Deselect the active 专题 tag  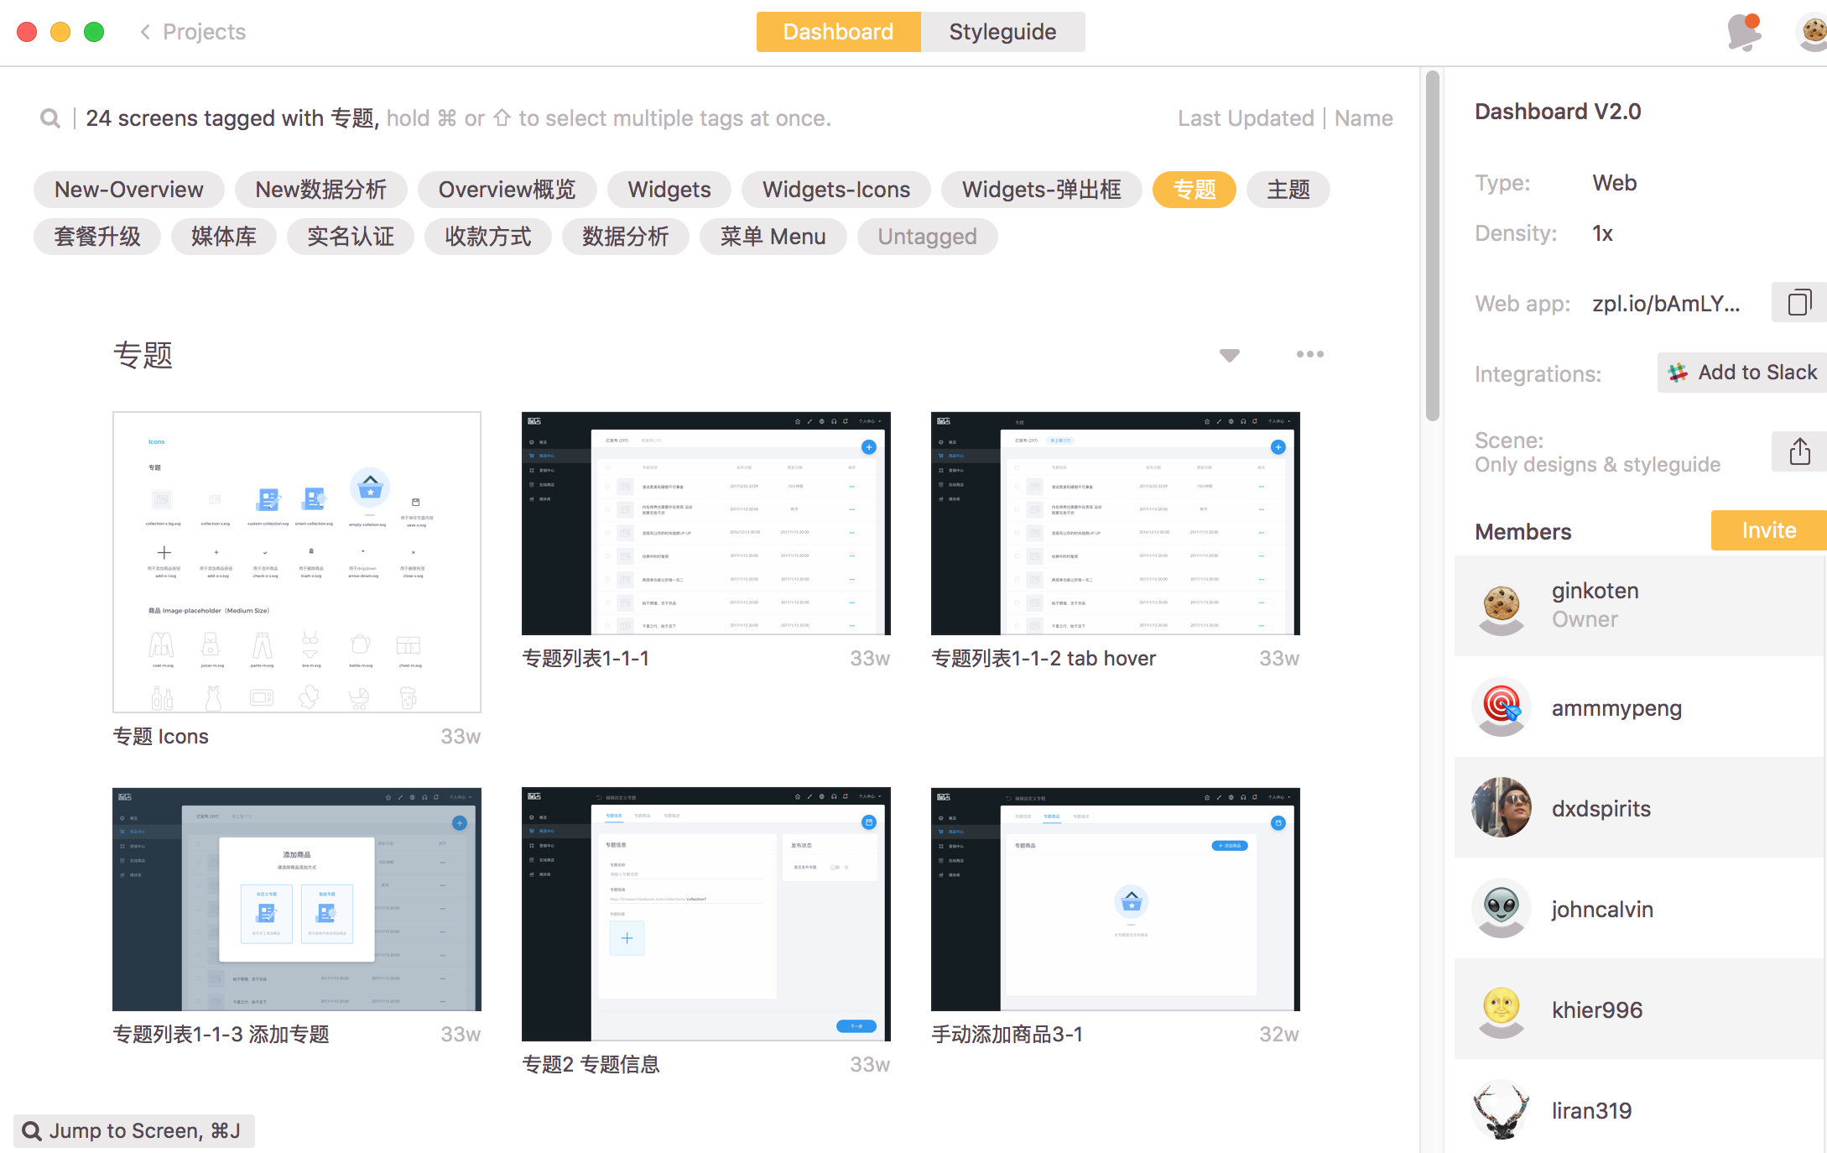(x=1194, y=190)
